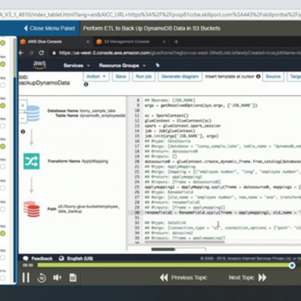301x301 pixels.
Task: Open the Services dropdown menu
Action: pos(77,65)
